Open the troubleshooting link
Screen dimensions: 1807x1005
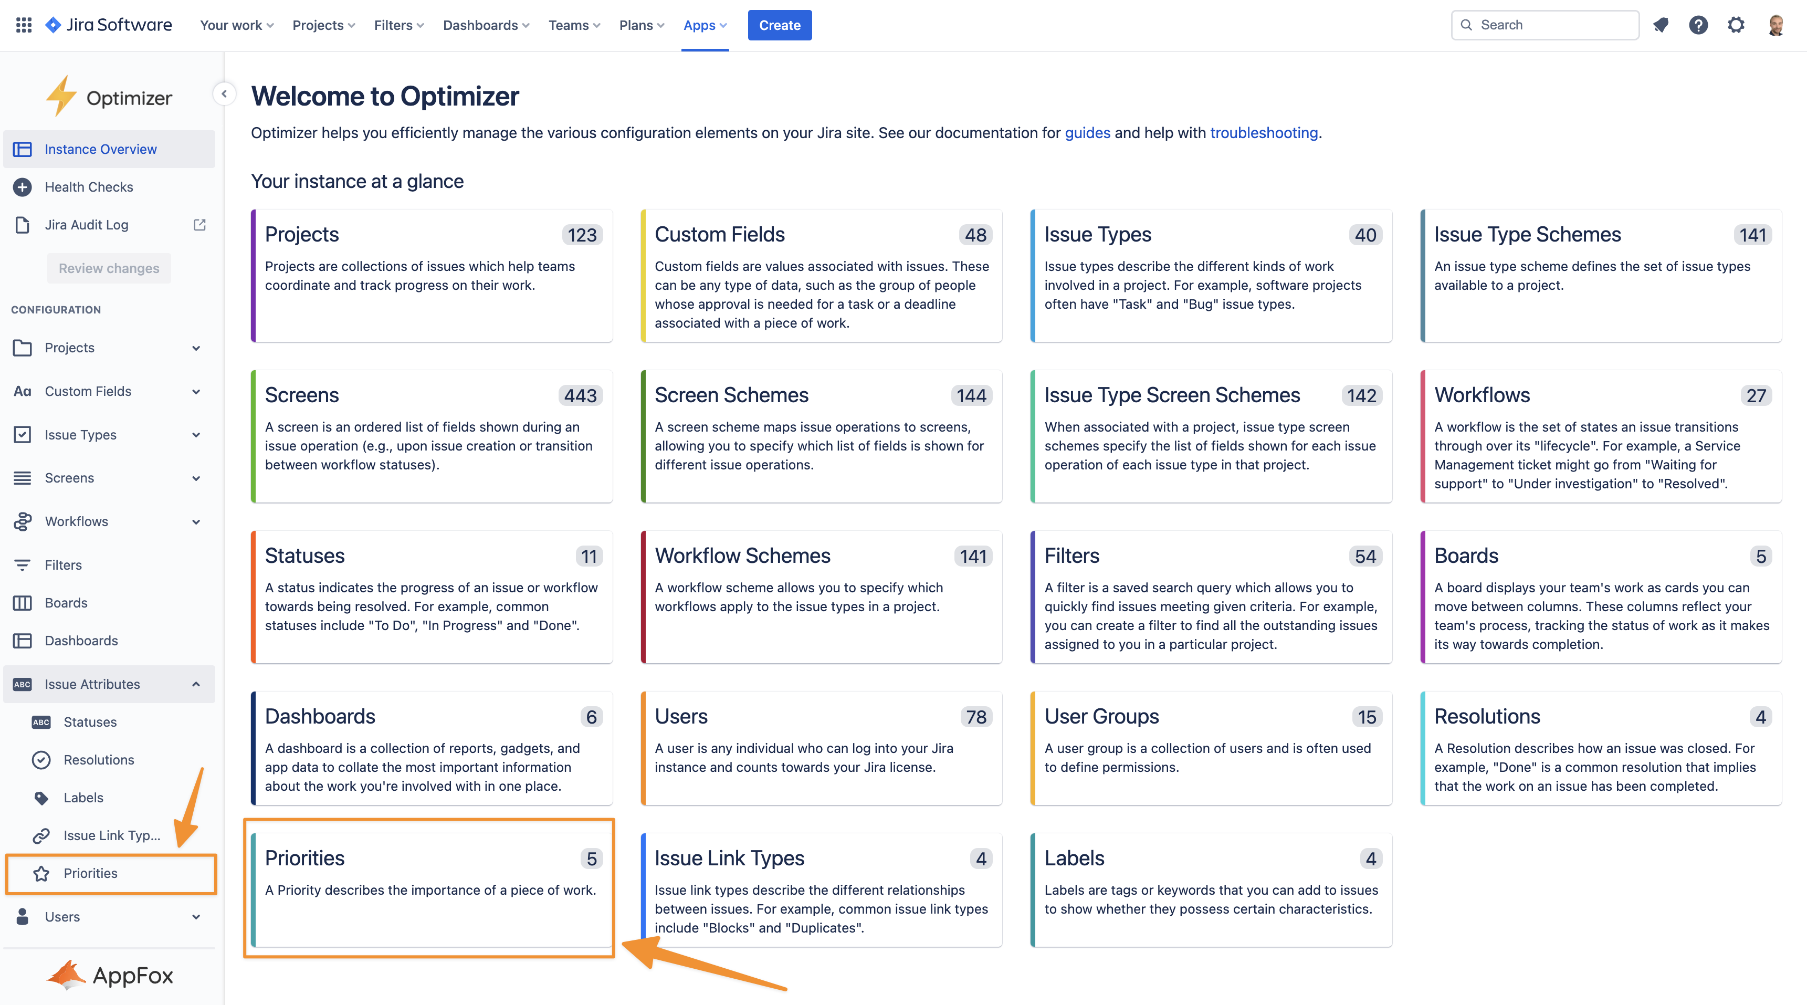tap(1263, 133)
